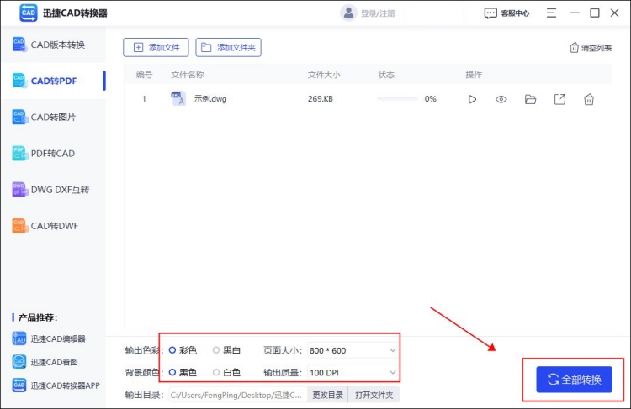Click 文件大小 column header

point(324,75)
